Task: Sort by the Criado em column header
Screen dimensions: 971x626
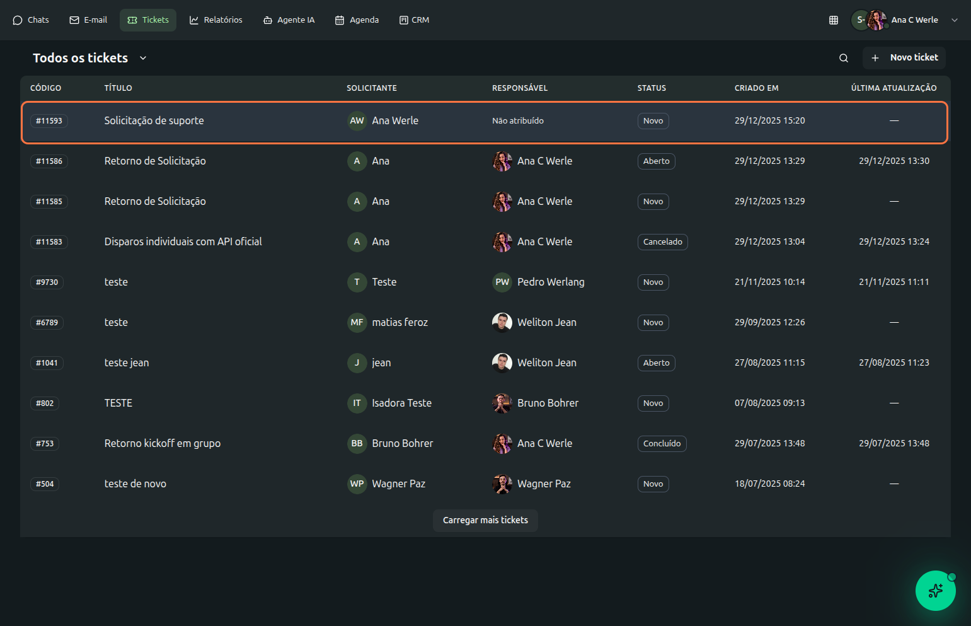Action: pyautogui.click(x=756, y=88)
